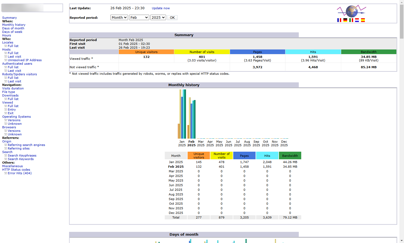The image size is (404, 243).
Task: Click icon beside Search Keyphrases
Action: (x=5, y=155)
